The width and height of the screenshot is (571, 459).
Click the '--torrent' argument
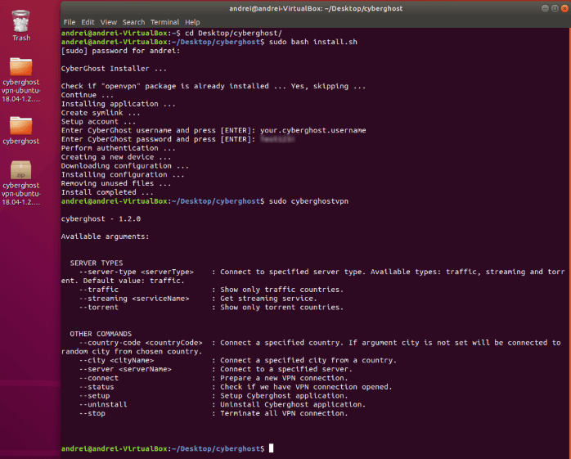pos(99,307)
